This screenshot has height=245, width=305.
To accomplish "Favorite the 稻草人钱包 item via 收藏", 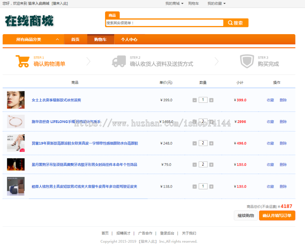I will [x=270, y=186].
